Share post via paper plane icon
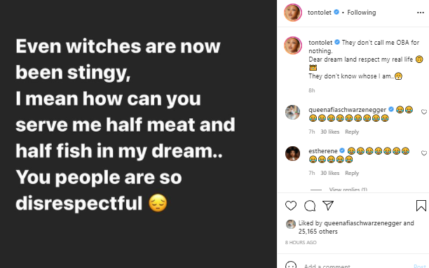Viewport: 429px width, 268px height. (328, 206)
